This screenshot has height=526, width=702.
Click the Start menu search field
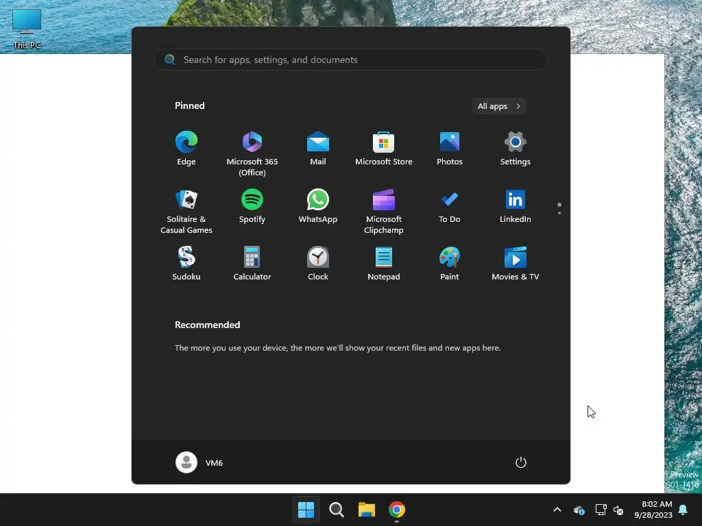point(351,60)
